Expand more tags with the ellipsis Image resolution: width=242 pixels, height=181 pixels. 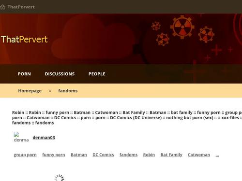(217, 155)
